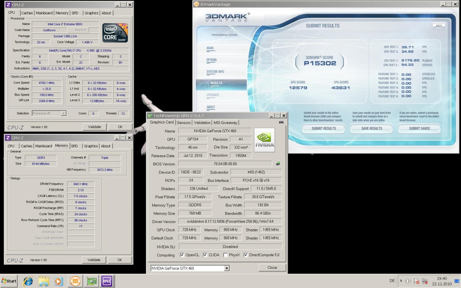461x288 pixels.
Task: Click the GPU-Z screenshot camera icon
Action: (281, 122)
